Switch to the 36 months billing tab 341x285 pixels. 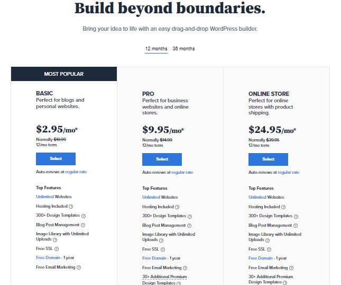coord(183,49)
